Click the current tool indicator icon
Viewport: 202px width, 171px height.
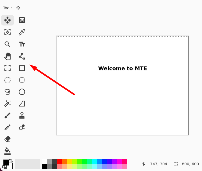[18, 8]
